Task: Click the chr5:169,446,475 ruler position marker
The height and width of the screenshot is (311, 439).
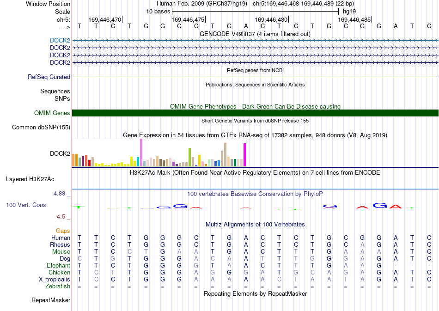Action: pos(189,19)
